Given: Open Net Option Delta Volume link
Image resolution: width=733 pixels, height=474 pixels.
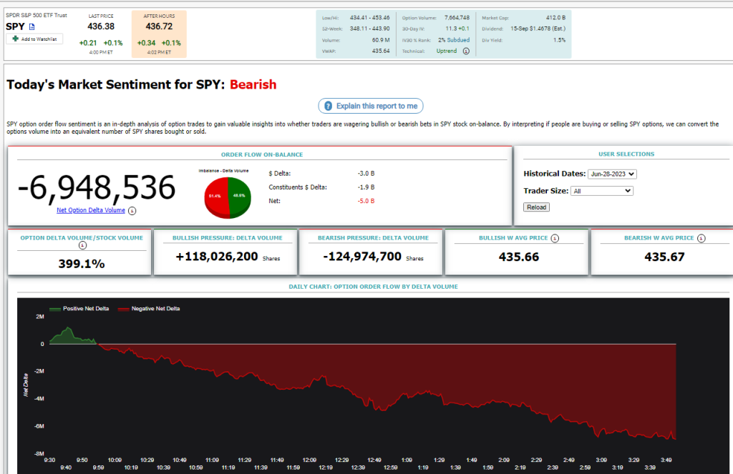Looking at the screenshot, I should click(91, 211).
